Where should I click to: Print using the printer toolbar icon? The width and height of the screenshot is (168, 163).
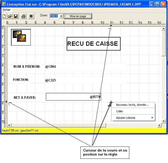click(23, 16)
